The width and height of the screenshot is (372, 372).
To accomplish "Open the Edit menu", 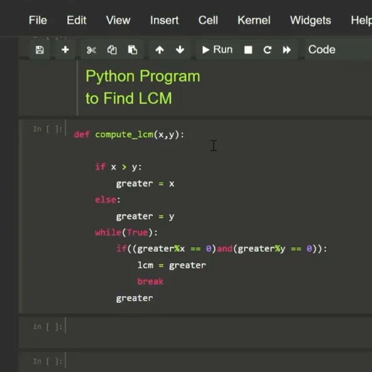I will 76,20.
